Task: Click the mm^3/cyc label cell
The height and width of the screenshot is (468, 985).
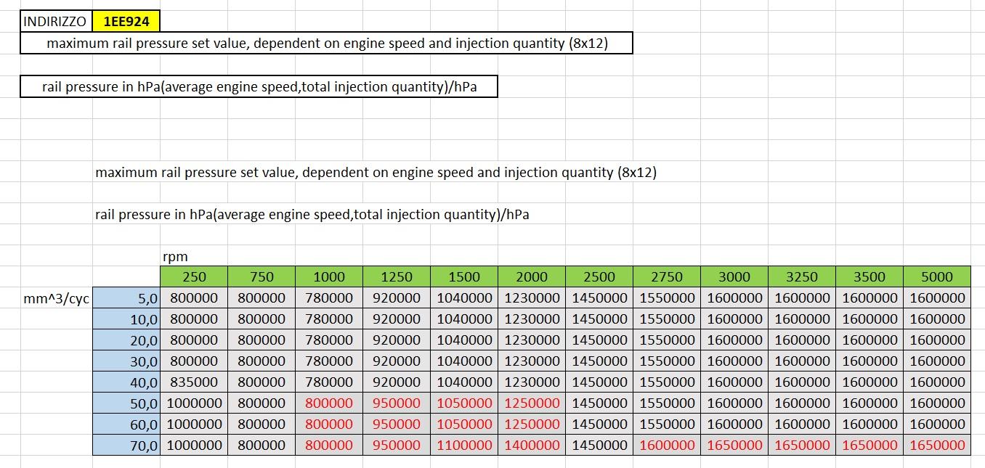Action: (x=56, y=298)
